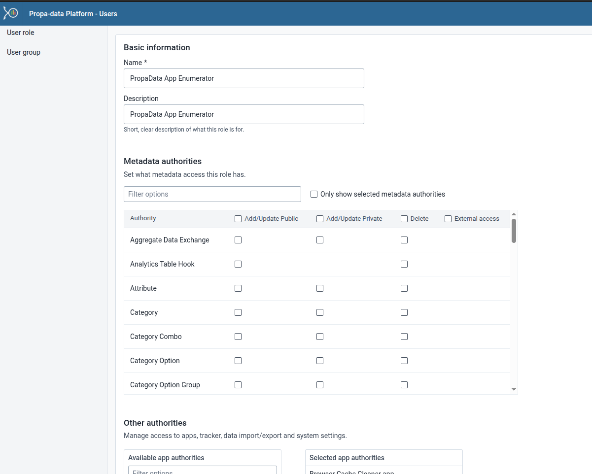
Task: Enable the External access checkbox
Action: point(448,218)
